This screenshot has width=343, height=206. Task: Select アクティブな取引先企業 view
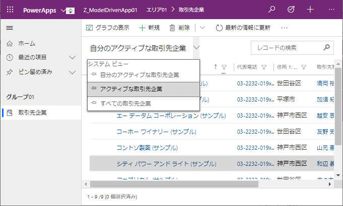[x=144, y=89]
